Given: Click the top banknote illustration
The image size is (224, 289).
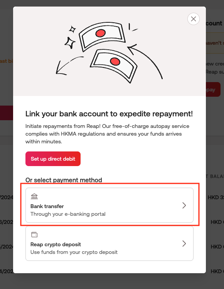Looking at the screenshot, I should [x=102, y=36].
